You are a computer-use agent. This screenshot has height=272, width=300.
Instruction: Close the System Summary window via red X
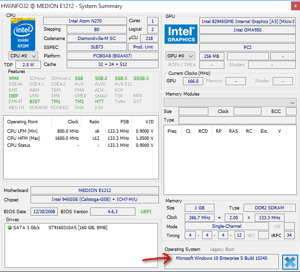pyautogui.click(x=295, y=6)
